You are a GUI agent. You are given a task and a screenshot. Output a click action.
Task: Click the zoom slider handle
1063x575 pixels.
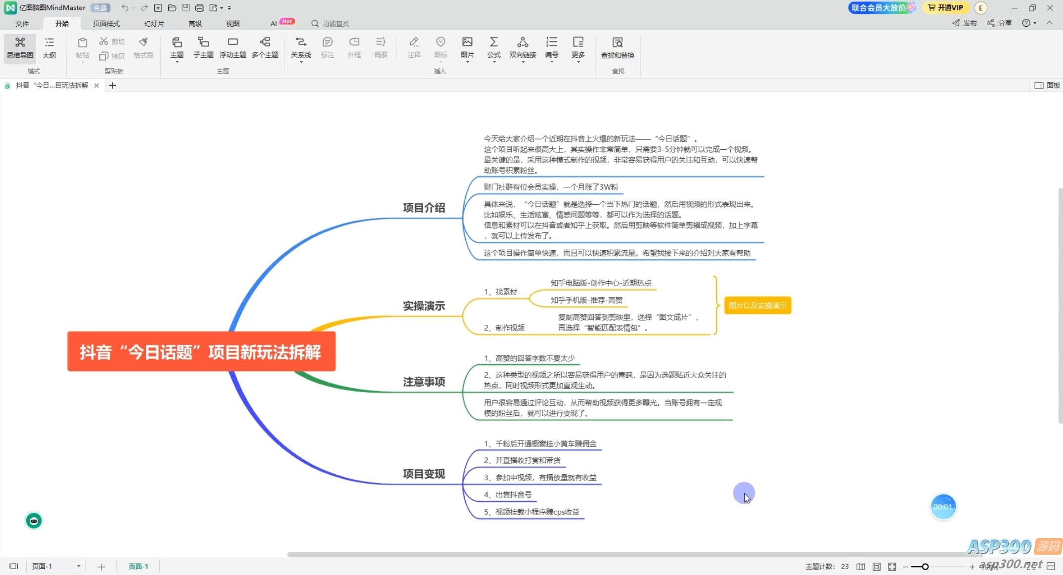point(925,567)
